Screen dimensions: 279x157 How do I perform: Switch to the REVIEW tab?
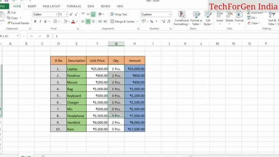[105, 6]
